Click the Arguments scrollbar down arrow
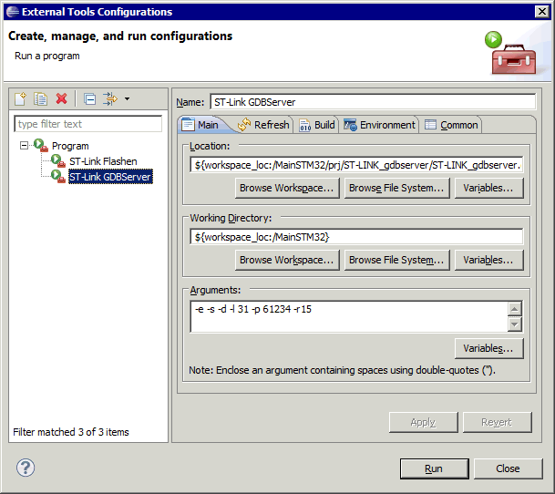This screenshot has width=555, height=494. pos(515,324)
